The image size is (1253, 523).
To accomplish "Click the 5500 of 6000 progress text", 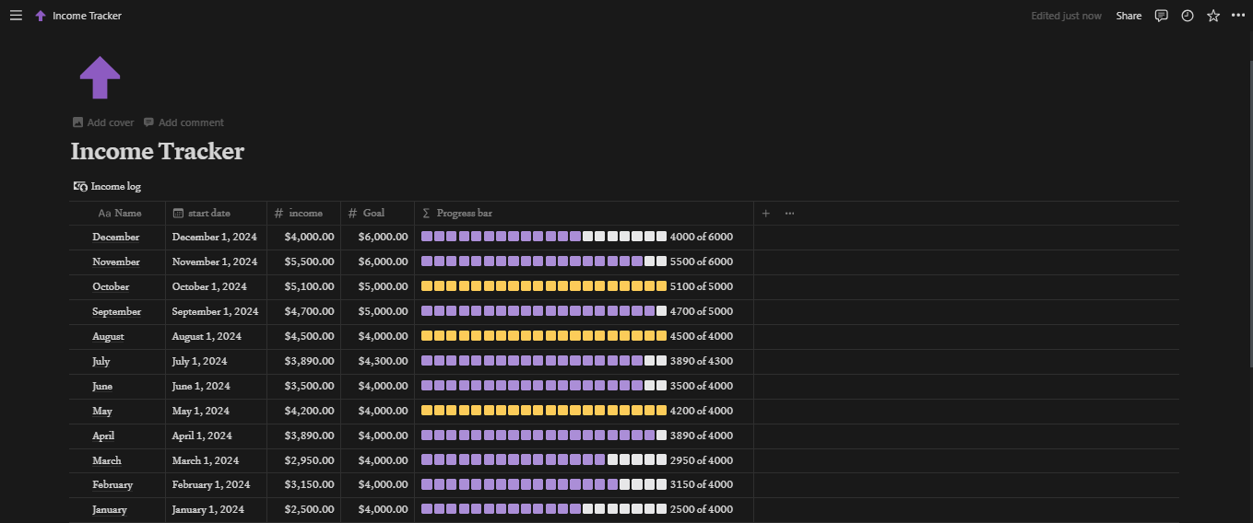I will (702, 262).
